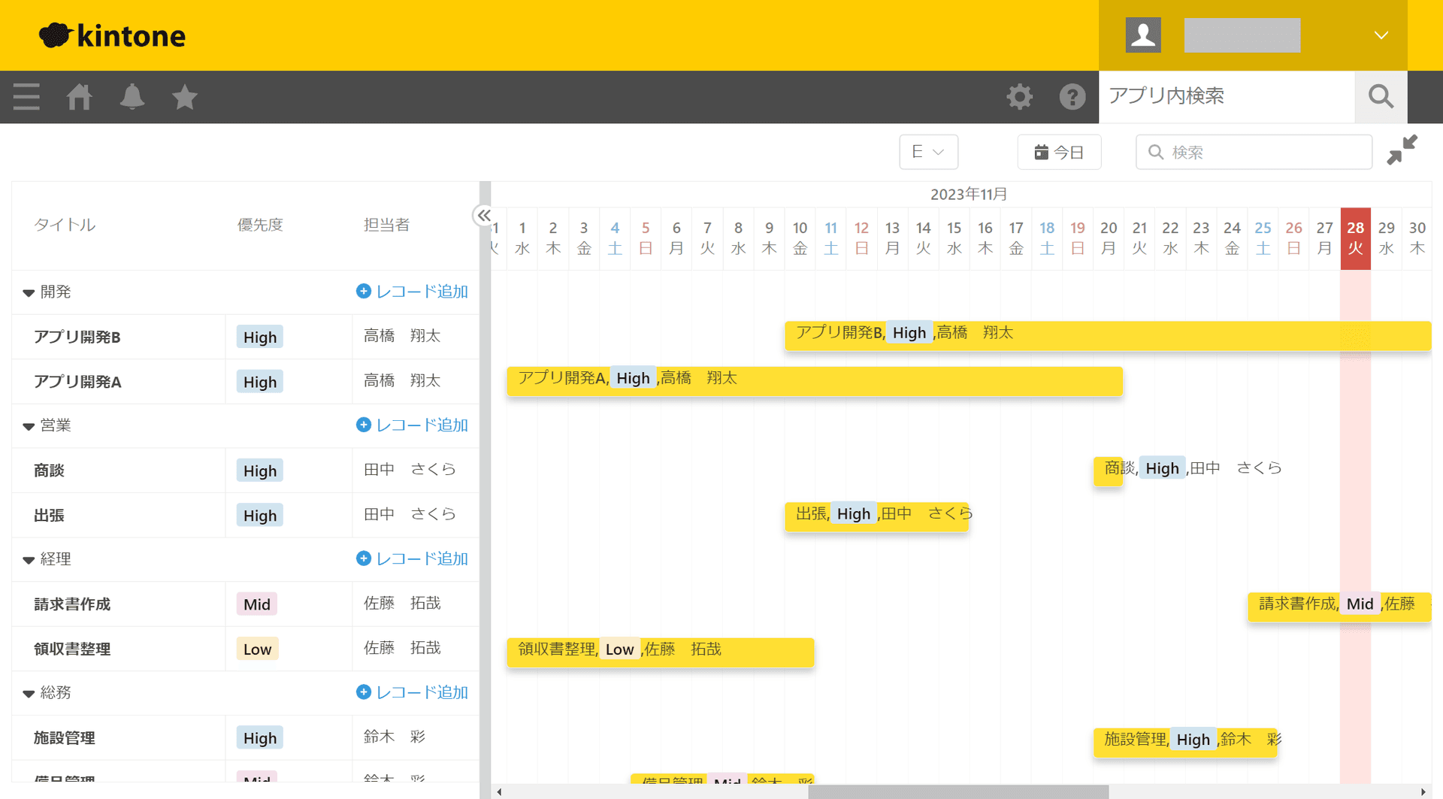Click the 領収書整理 gantt bar
The height and width of the screenshot is (799, 1443).
pyautogui.click(x=661, y=652)
